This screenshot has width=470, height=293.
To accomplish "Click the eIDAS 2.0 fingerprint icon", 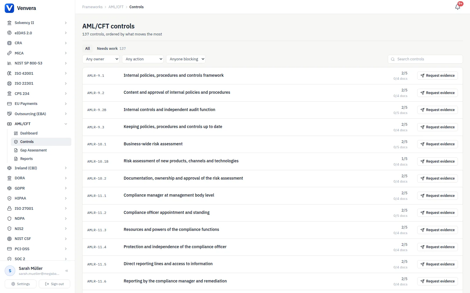I will click(9, 33).
